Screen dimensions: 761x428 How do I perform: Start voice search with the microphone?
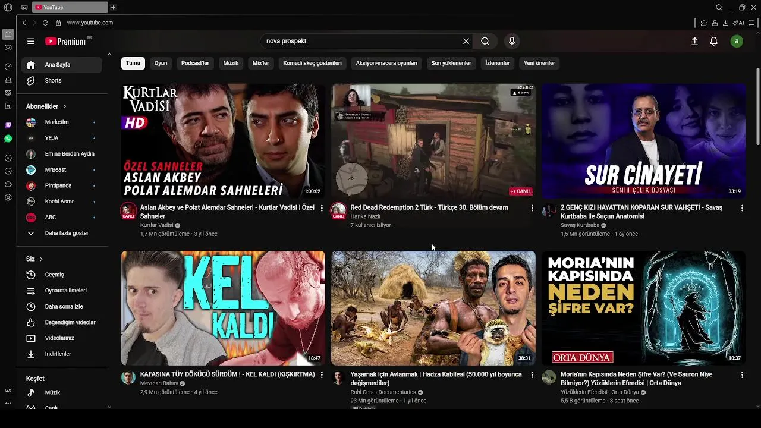coord(512,41)
